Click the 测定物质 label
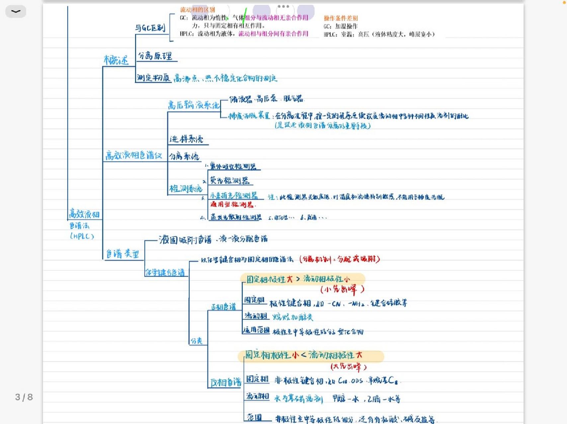Image resolution: width=567 pixels, height=424 pixels. pos(153,78)
